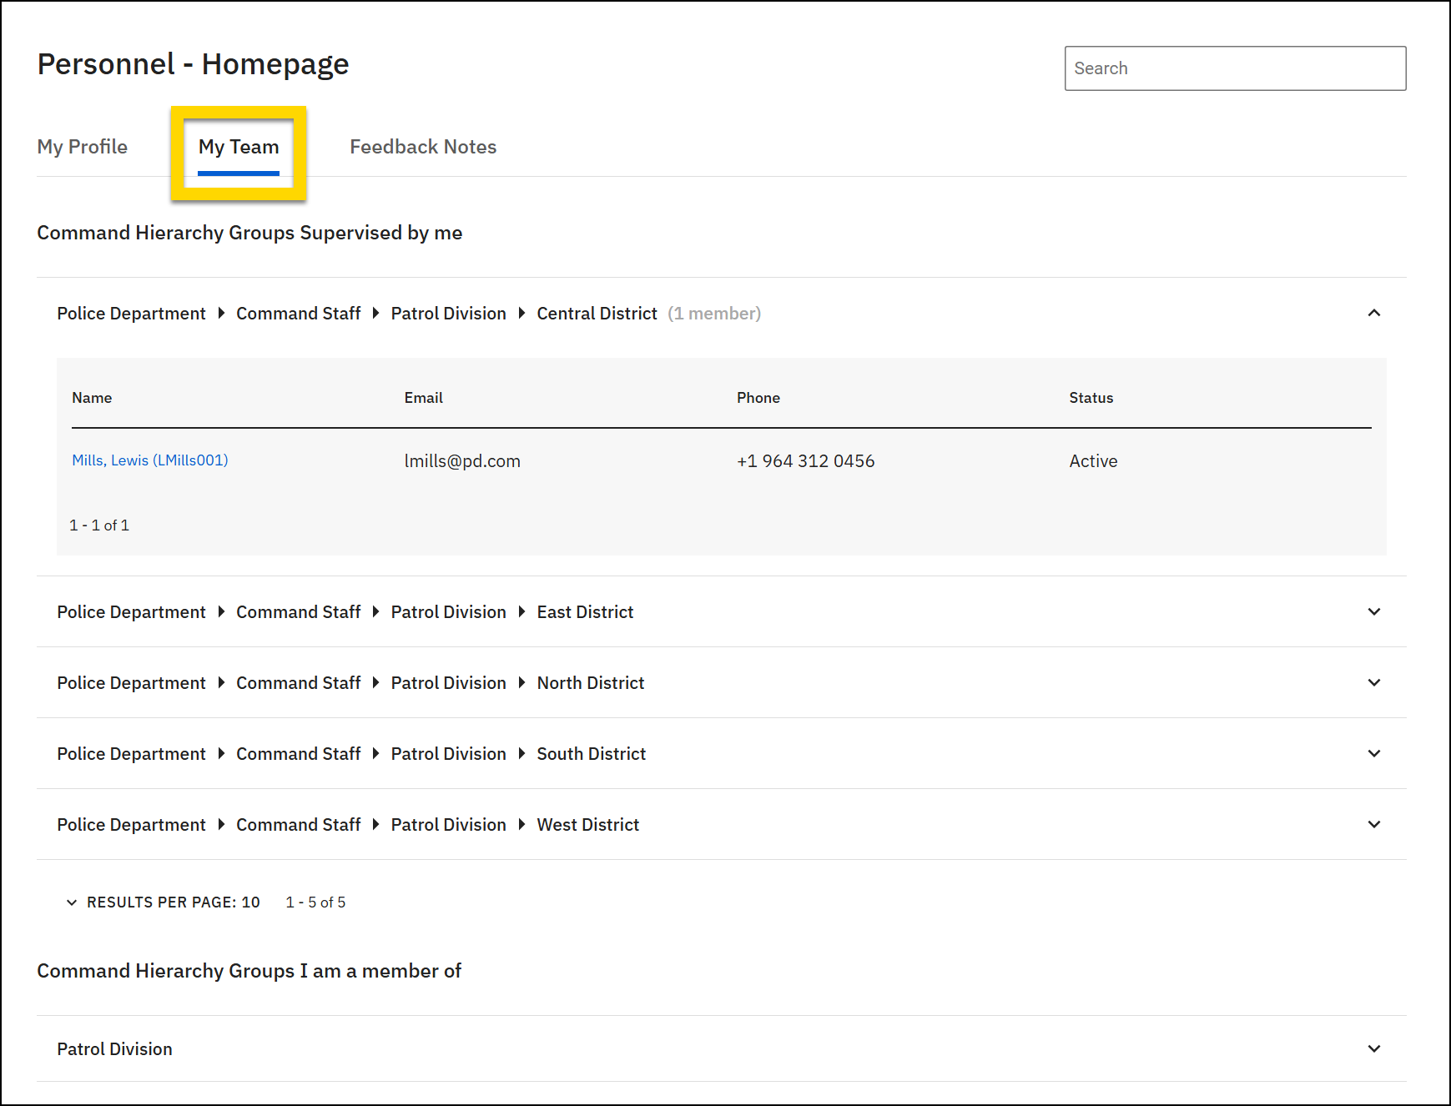Open the Results Per Page dropdown
Image resolution: width=1451 pixels, height=1106 pixels.
[x=164, y=902]
